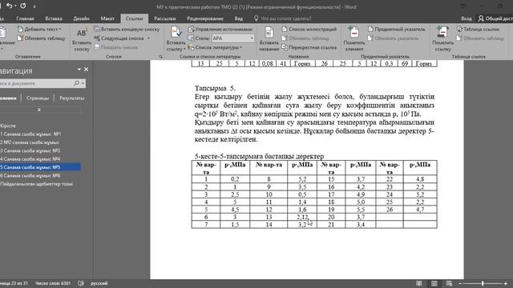Select heading '5 Санама сызба жұмыс №5'
The height and width of the screenshot is (288, 513).
point(40,167)
